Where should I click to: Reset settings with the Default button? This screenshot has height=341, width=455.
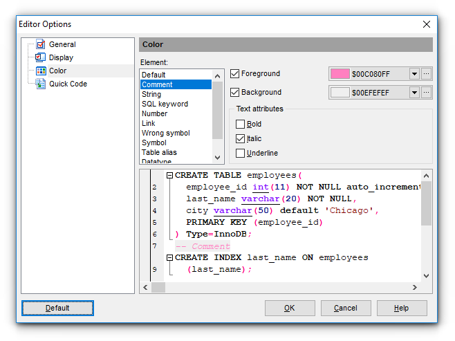point(57,308)
